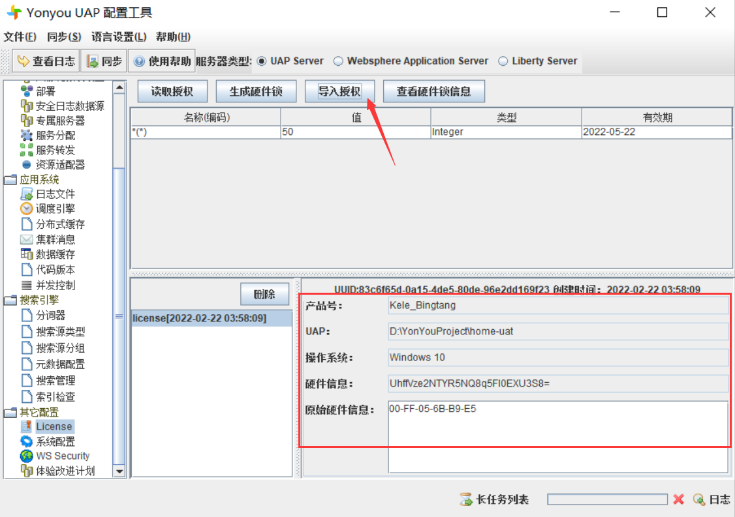Open 安全日志数据源 node icon
The height and width of the screenshot is (517, 735).
pyautogui.click(x=27, y=106)
